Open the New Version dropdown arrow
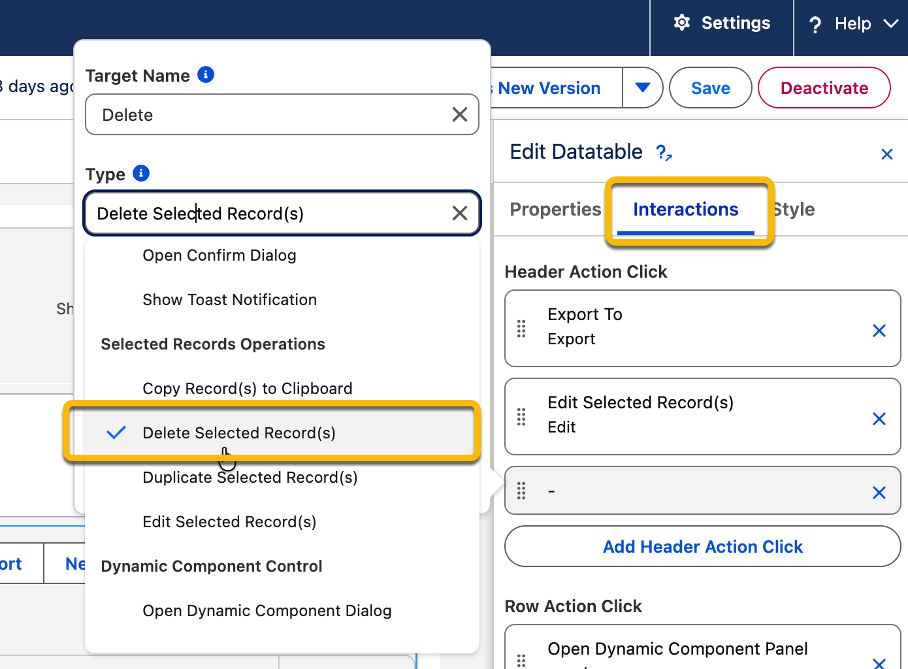The height and width of the screenshot is (669, 908). coord(642,88)
